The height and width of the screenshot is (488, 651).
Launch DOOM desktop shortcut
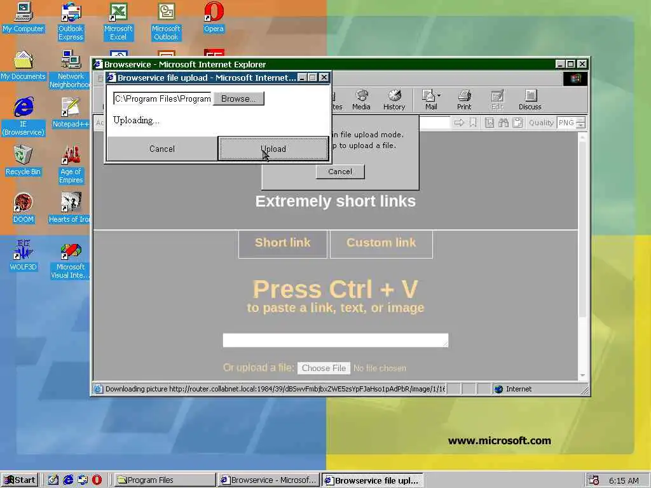pyautogui.click(x=23, y=208)
